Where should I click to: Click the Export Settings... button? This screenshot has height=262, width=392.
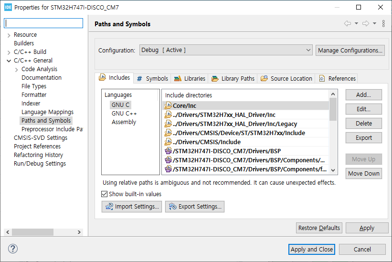[195, 207]
